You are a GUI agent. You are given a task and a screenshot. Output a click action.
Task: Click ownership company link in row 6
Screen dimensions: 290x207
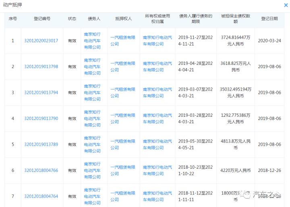coord(157,170)
